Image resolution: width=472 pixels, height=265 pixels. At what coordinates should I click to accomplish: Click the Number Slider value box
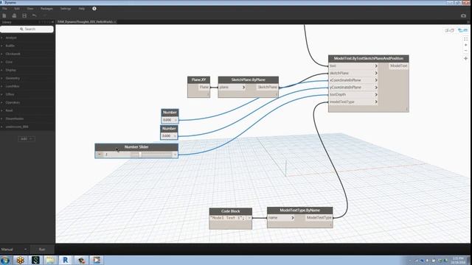coord(117,155)
